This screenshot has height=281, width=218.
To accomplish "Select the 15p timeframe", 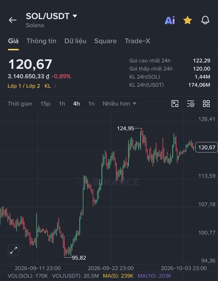I will (46, 104).
